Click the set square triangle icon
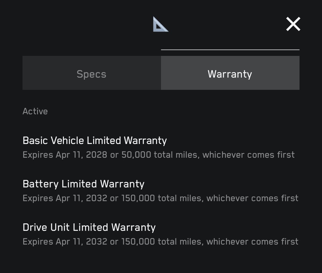Screen dimensions: 322x273 (x=160, y=24)
